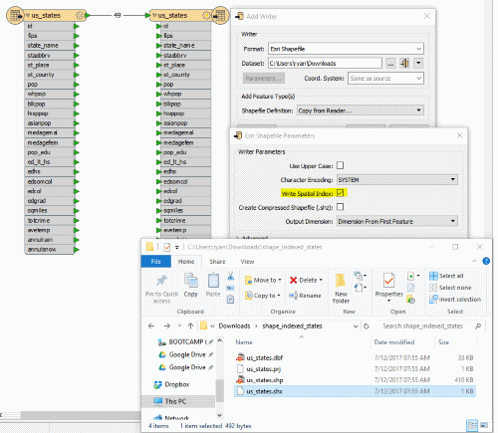
Task: Click the reader us_states table icon
Action: [x=15, y=15]
